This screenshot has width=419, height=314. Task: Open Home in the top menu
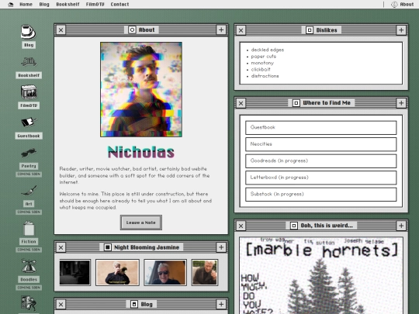click(26, 5)
